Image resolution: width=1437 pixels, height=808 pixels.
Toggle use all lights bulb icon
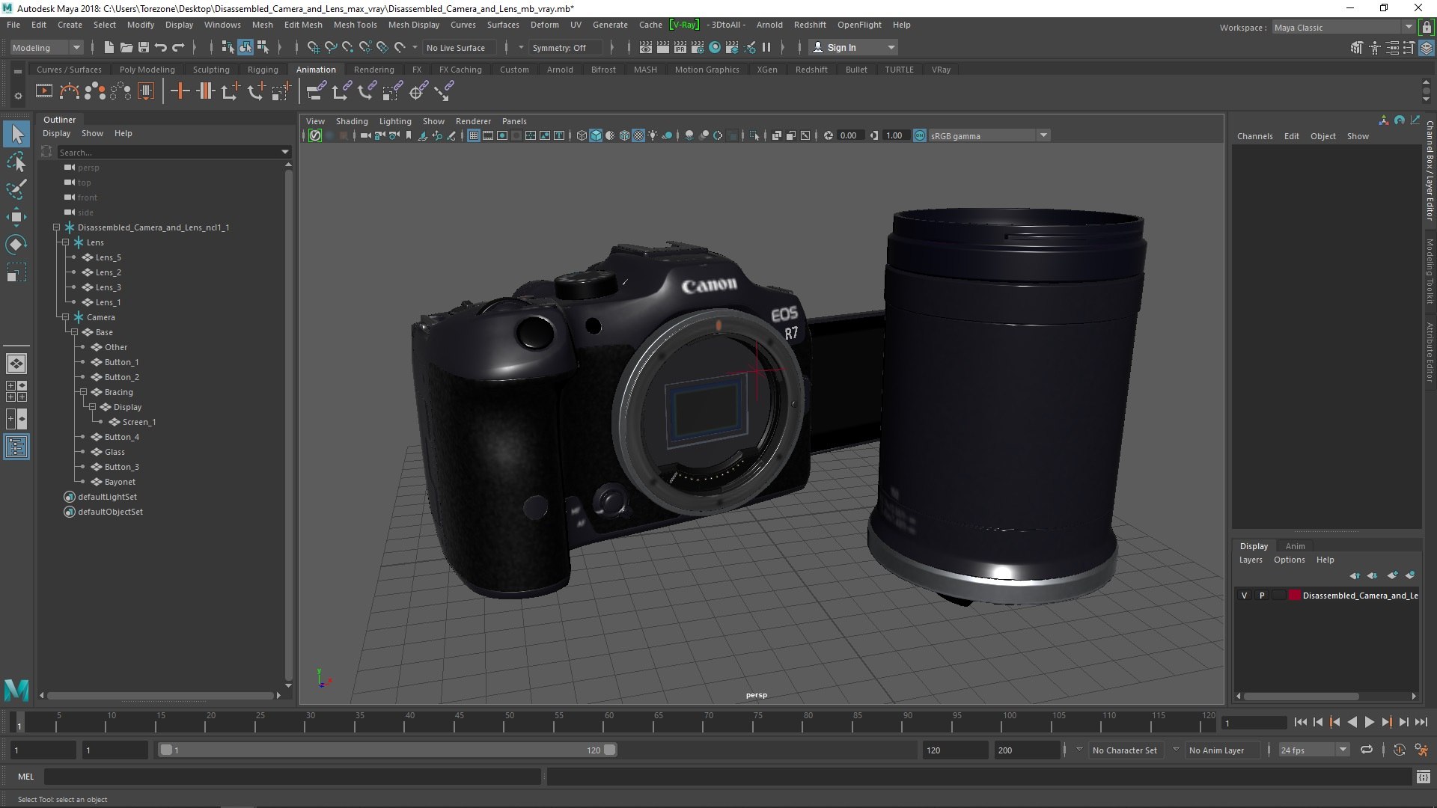pyautogui.click(x=653, y=135)
